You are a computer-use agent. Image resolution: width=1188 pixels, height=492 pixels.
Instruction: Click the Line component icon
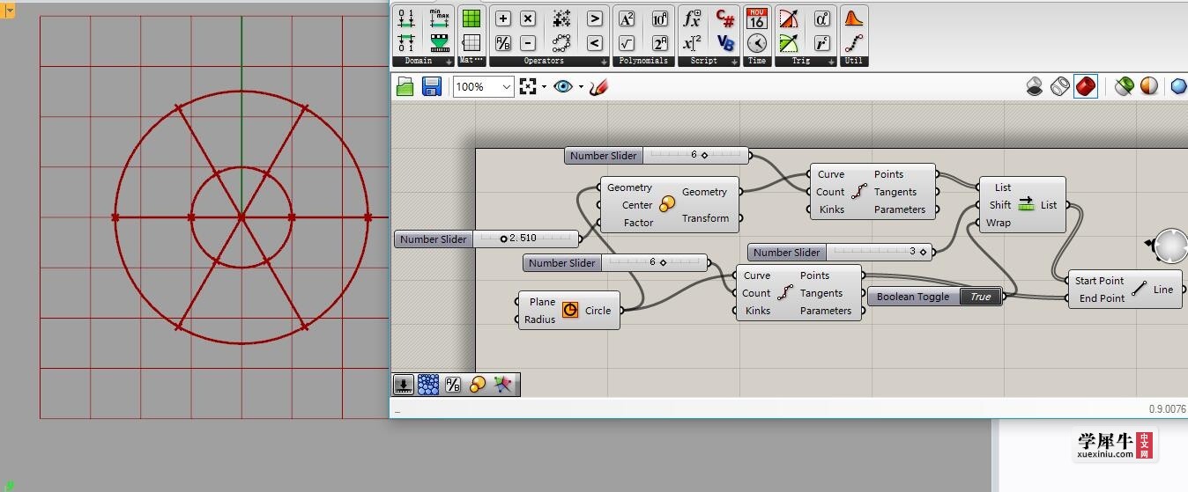point(1140,289)
